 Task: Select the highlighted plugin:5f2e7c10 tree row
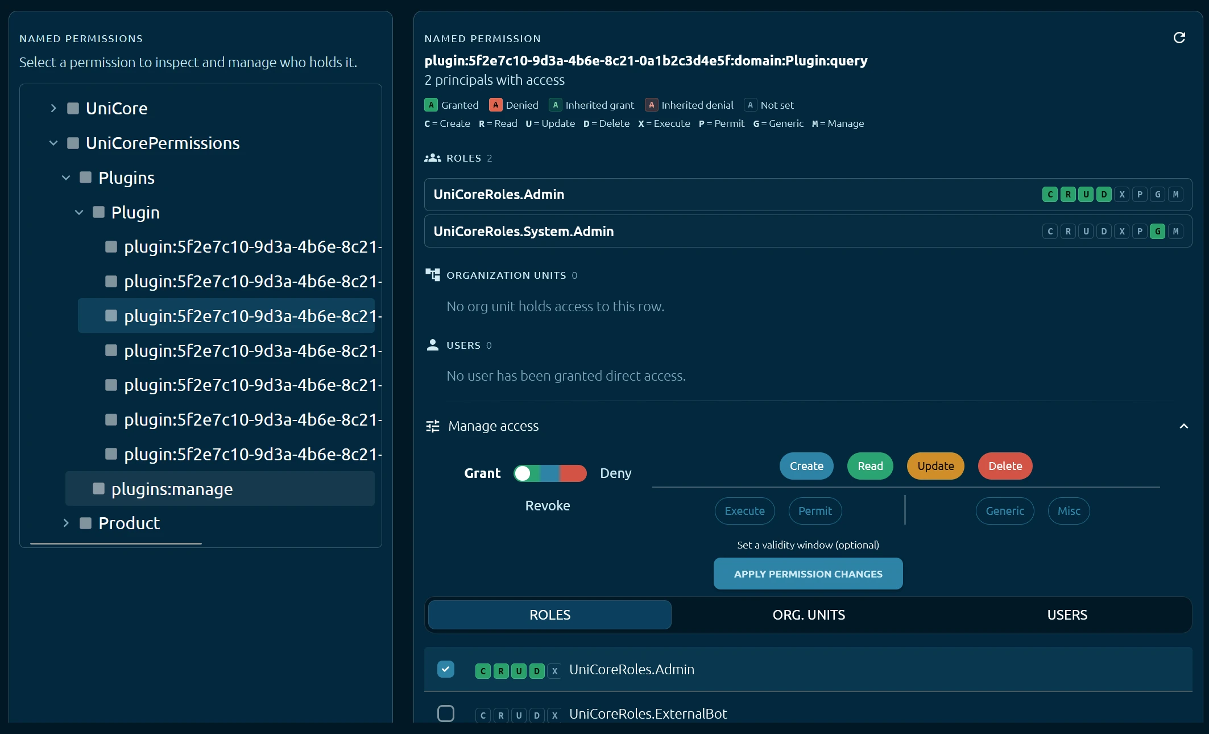point(226,316)
